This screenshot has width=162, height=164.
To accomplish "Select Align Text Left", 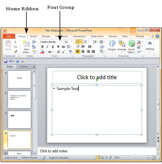I will pyautogui.click(x=78, y=52).
